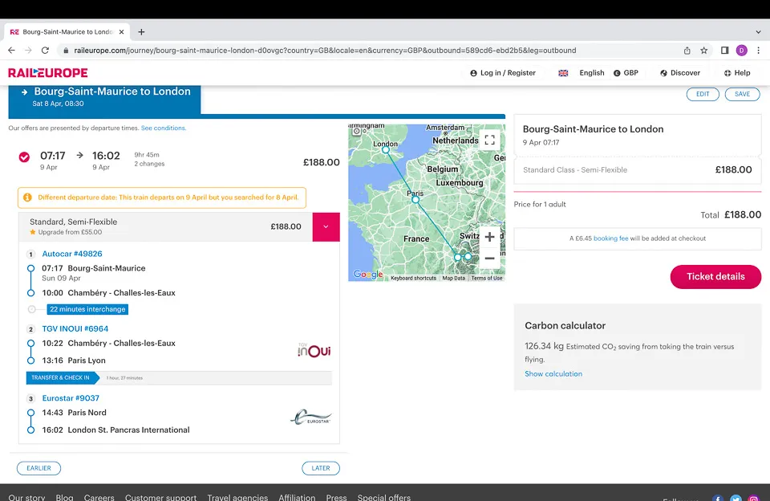Screen dimensions: 770x501
Task: Change currency from GBP
Action: coord(626,73)
